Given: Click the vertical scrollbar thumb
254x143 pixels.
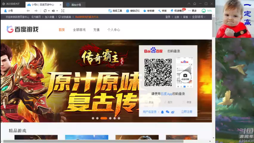Looking at the screenshot, I should [x=213, y=27].
